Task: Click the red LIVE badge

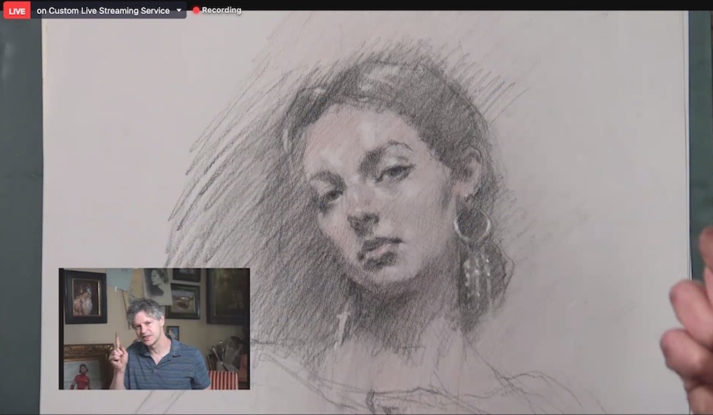Action: click(x=17, y=10)
